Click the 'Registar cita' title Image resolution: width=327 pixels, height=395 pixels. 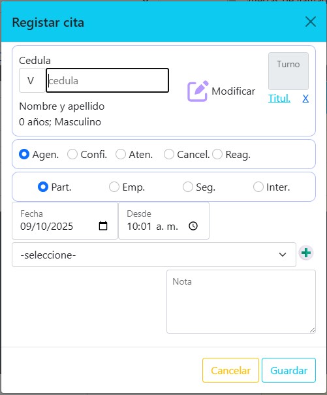(x=48, y=22)
